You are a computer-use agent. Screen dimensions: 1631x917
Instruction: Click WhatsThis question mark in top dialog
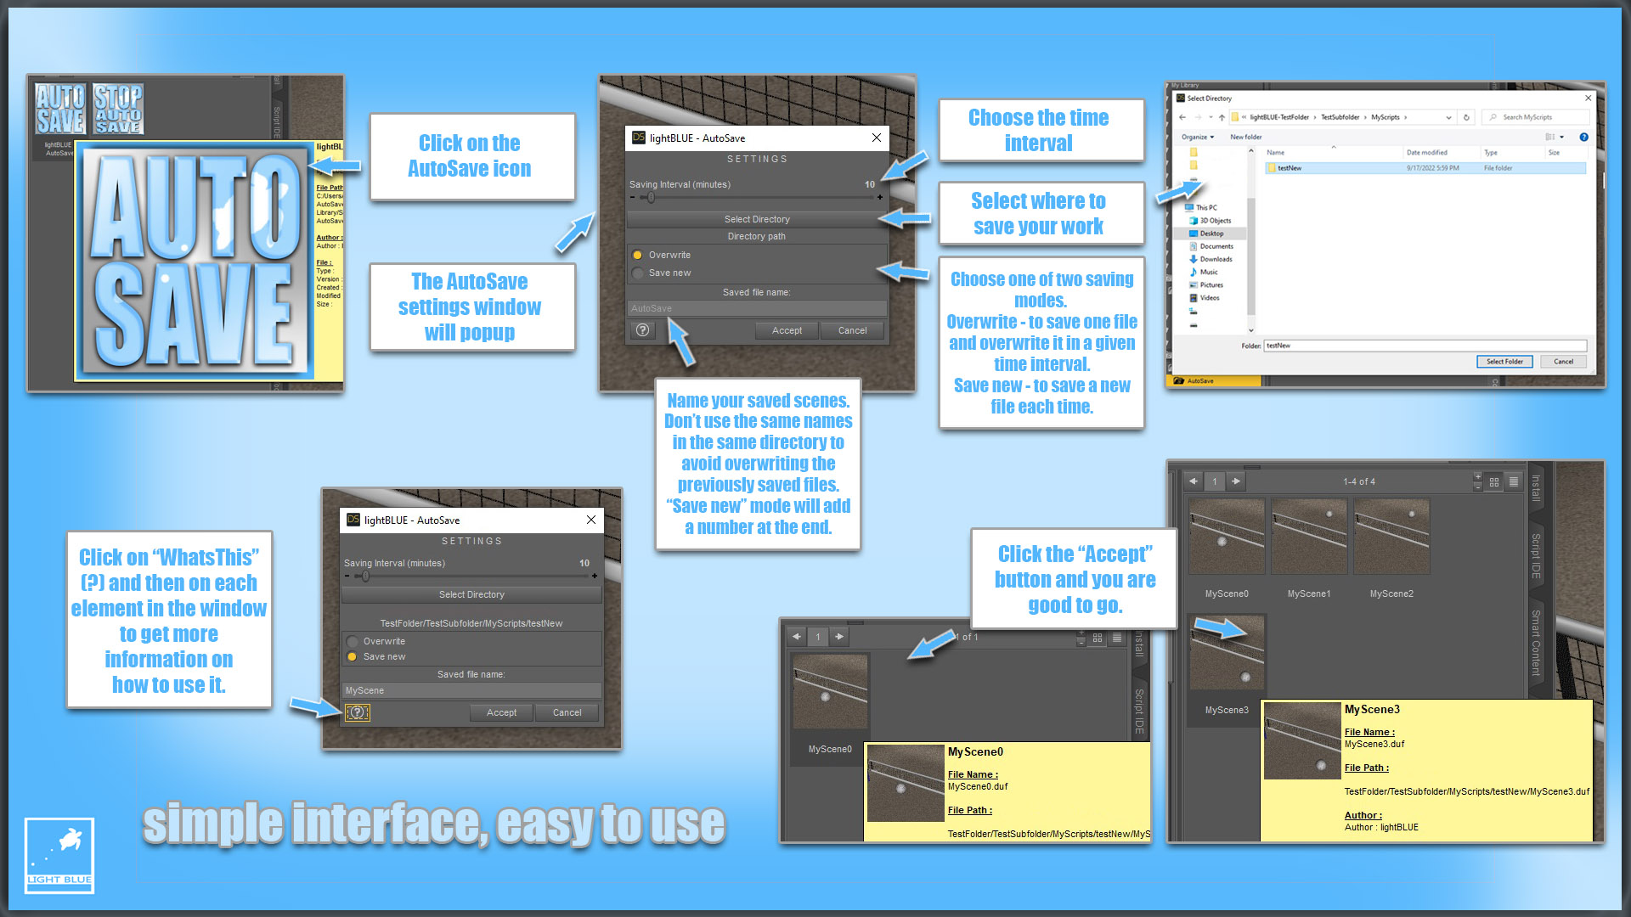point(643,330)
